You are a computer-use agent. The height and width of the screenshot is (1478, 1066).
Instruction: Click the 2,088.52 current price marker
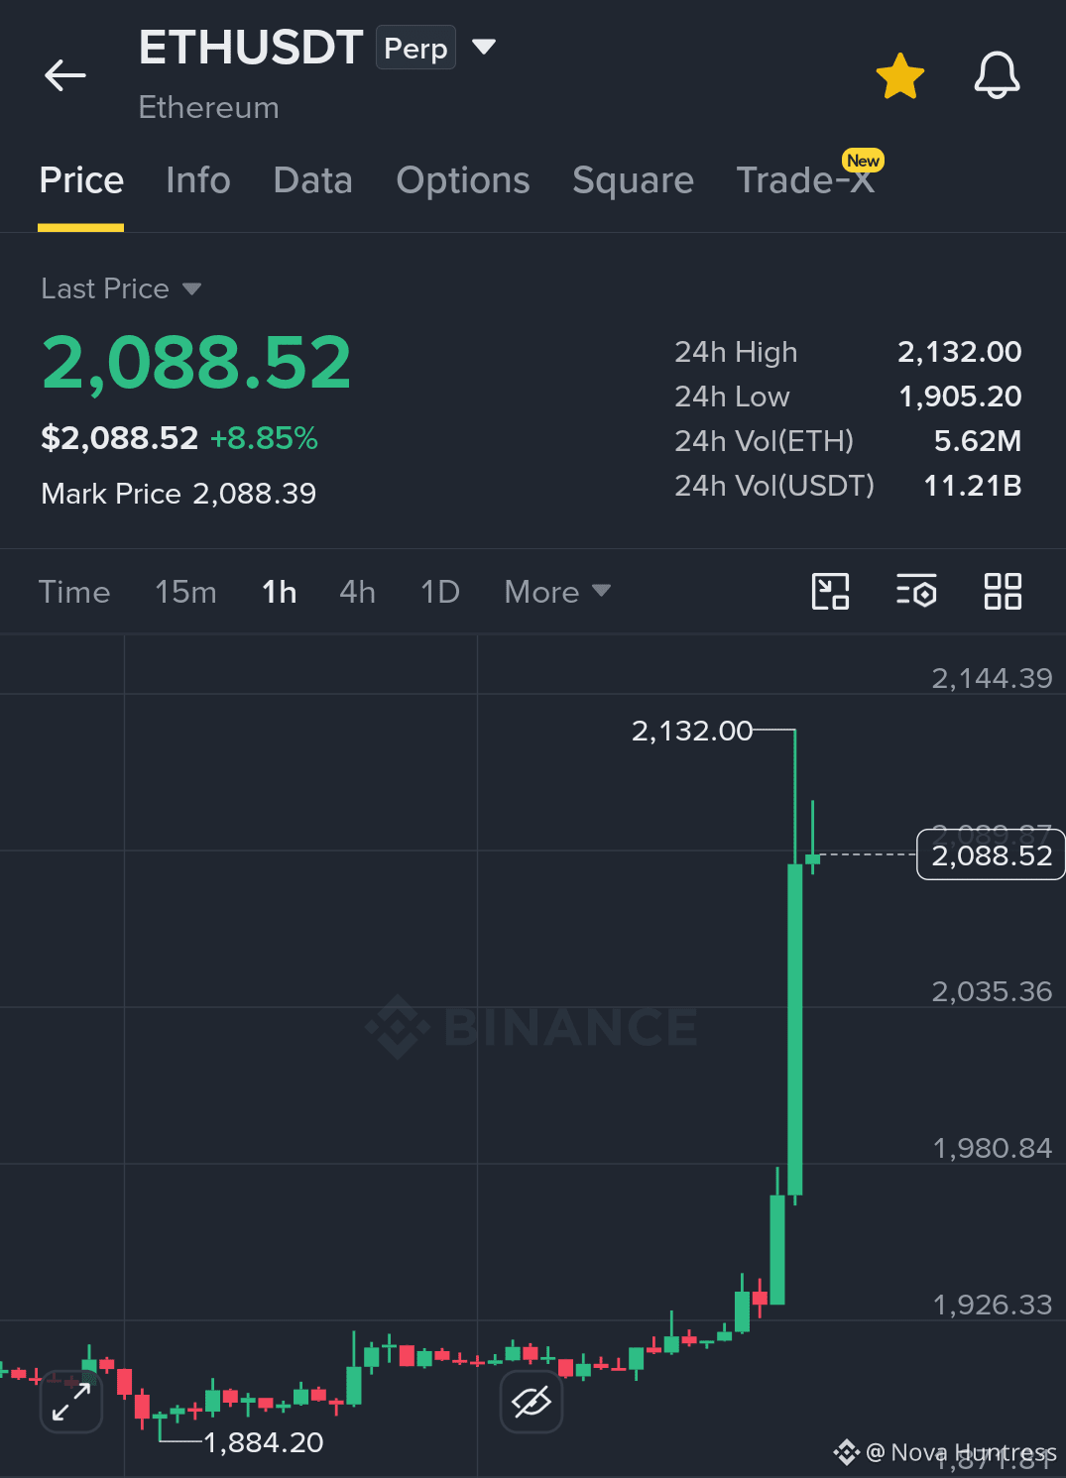click(991, 854)
